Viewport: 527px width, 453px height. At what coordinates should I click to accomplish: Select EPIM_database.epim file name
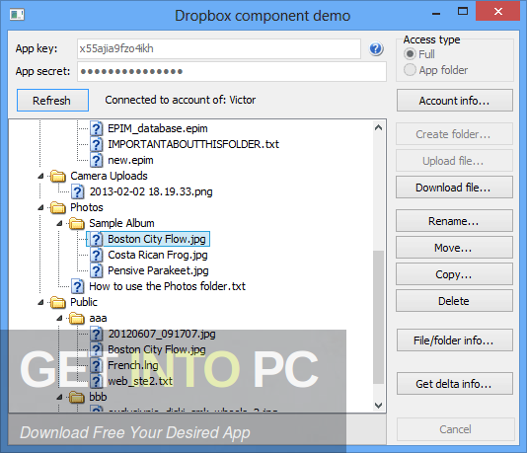158,128
